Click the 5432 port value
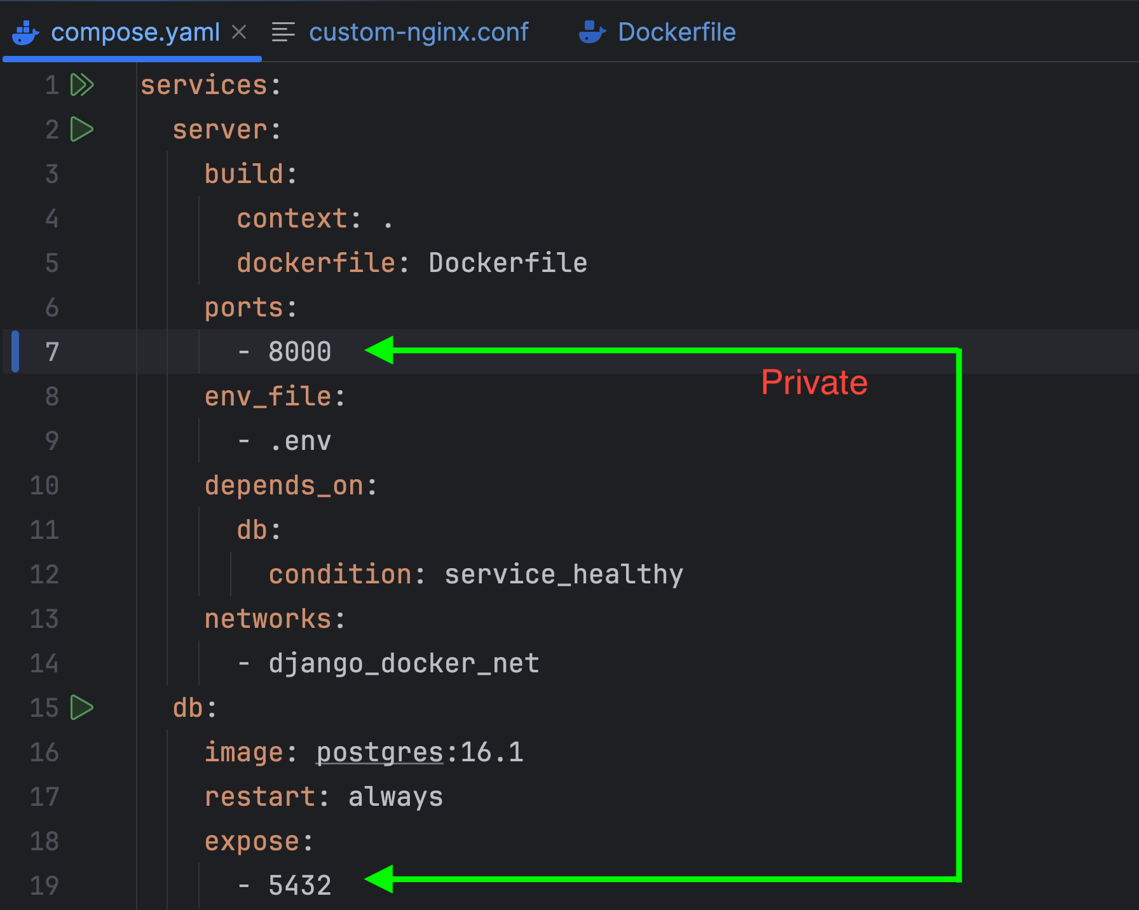 pyautogui.click(x=299, y=886)
